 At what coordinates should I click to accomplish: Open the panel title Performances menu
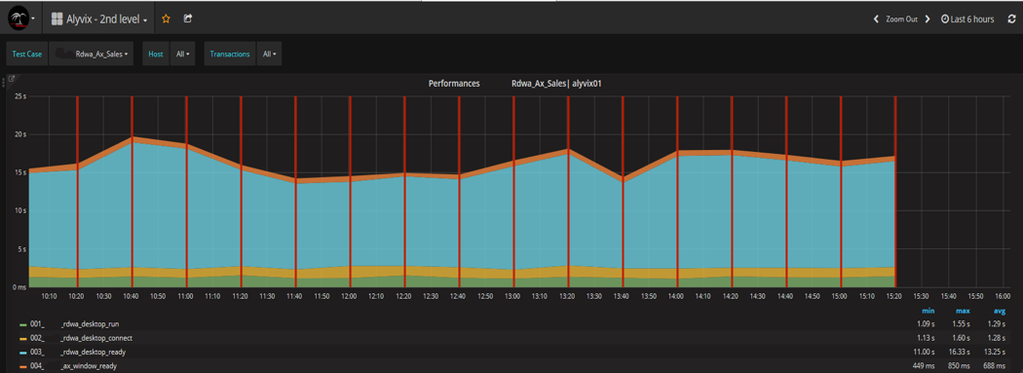tap(454, 84)
